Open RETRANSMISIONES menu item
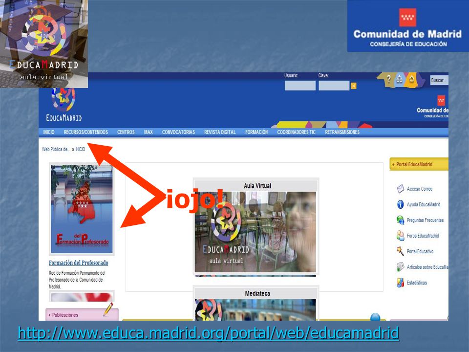 pyautogui.click(x=342, y=132)
